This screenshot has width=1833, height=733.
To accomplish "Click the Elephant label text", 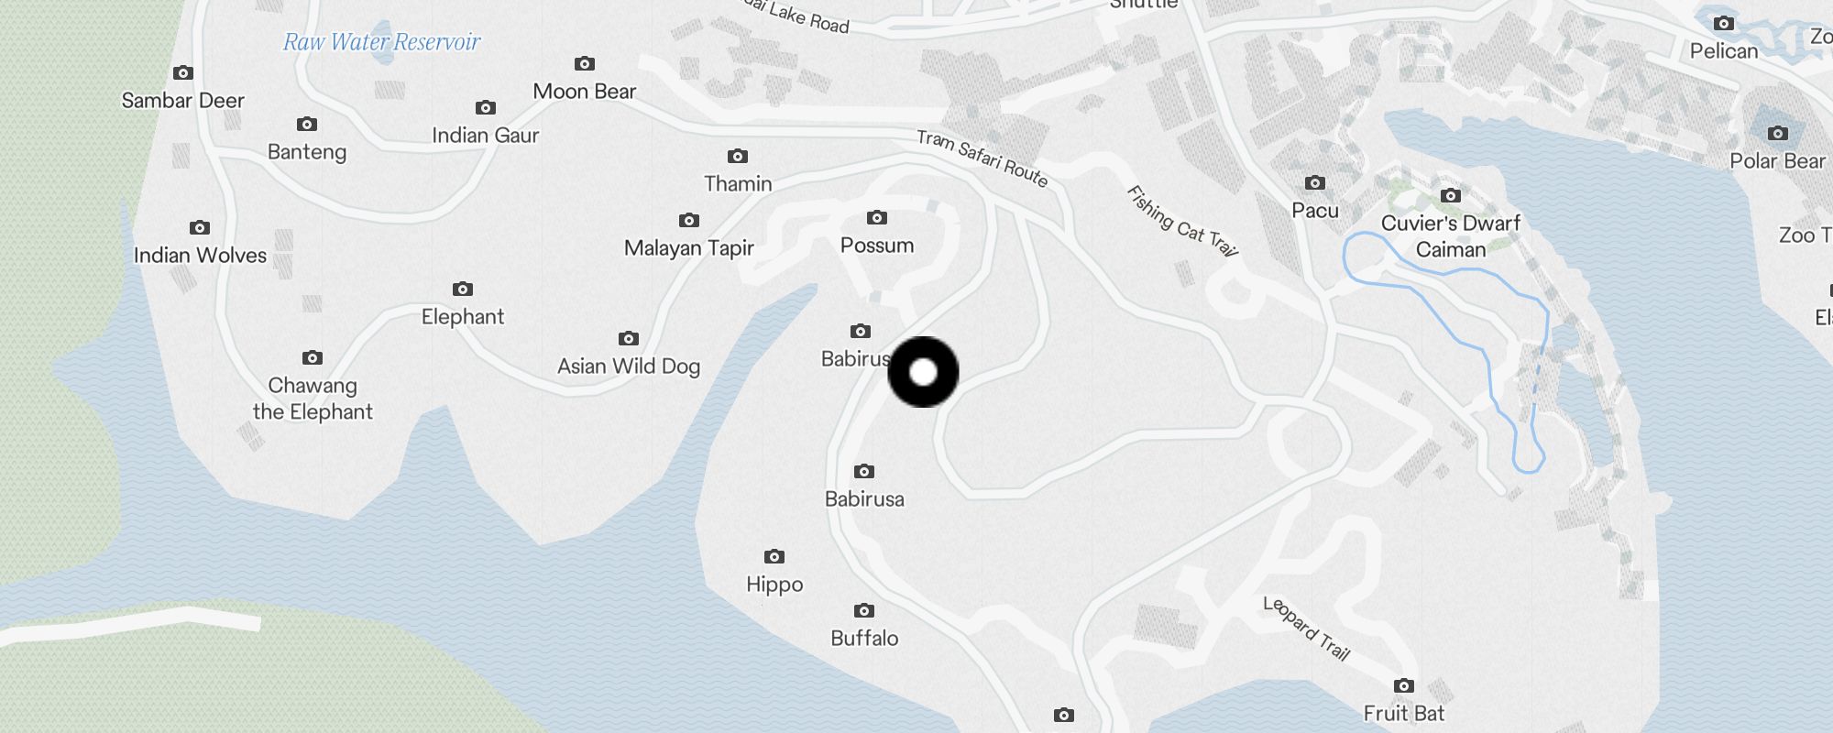I will pos(463,317).
